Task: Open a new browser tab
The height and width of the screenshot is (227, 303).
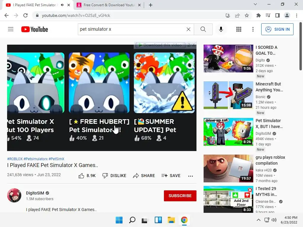Action: click(151, 5)
